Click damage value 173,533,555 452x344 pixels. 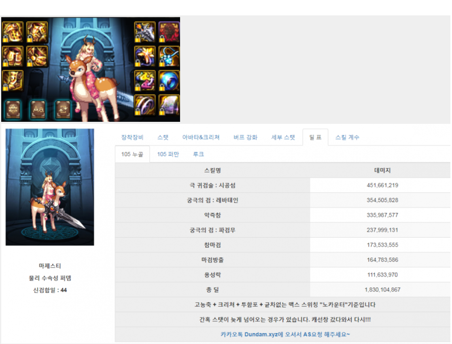(382, 245)
